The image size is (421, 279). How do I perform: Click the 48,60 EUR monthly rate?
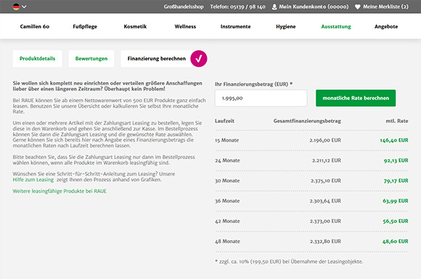[x=395, y=241]
